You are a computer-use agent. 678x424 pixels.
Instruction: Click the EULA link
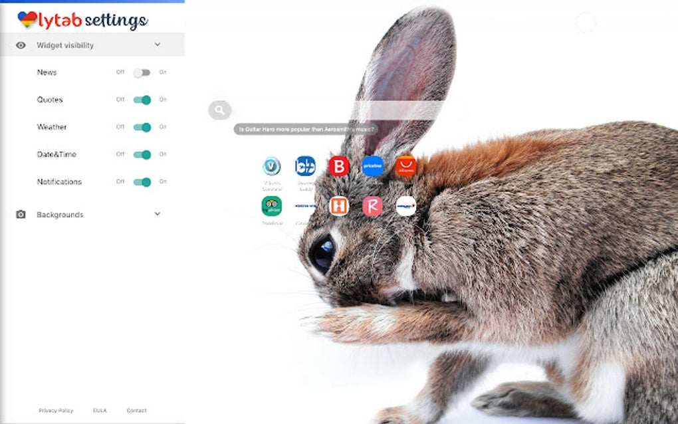(100, 411)
